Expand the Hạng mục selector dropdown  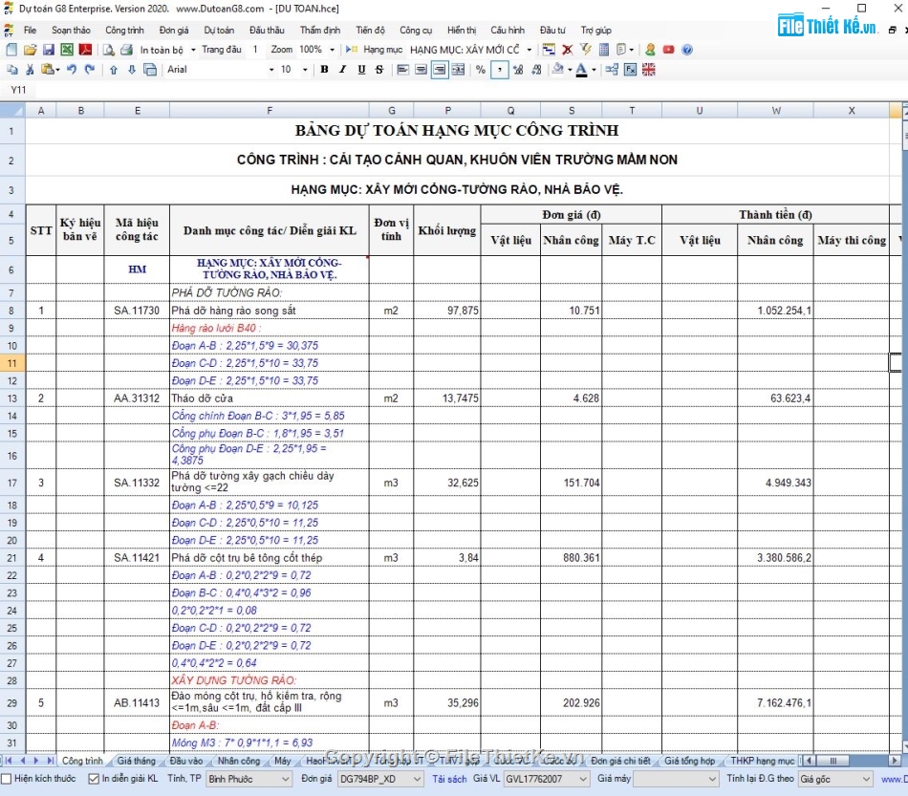[529, 50]
